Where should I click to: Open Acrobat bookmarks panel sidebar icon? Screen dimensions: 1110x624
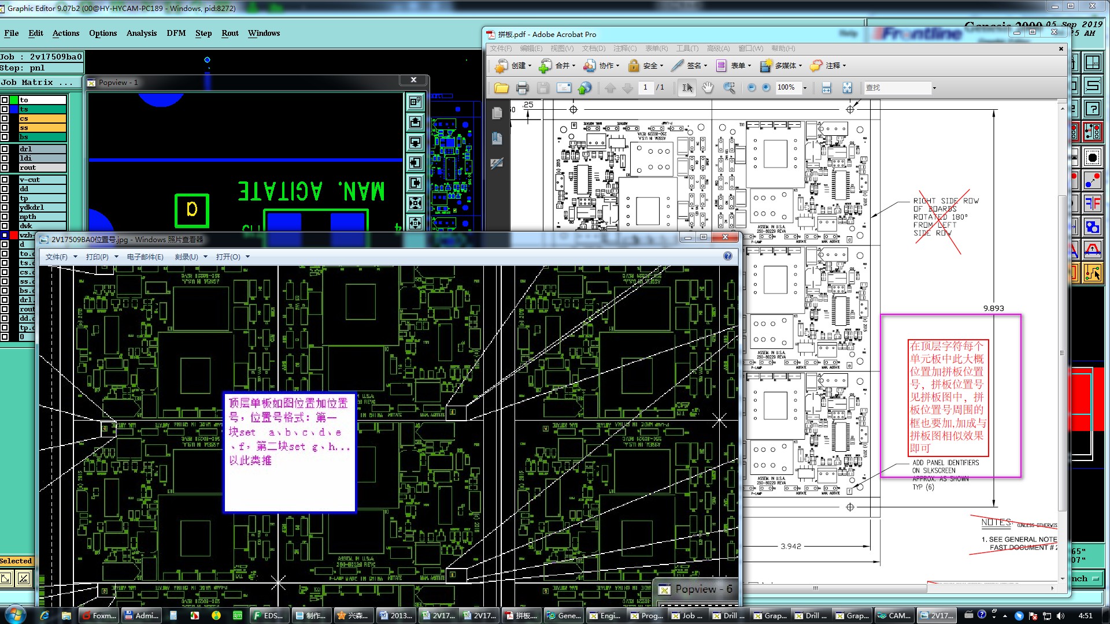coord(497,138)
